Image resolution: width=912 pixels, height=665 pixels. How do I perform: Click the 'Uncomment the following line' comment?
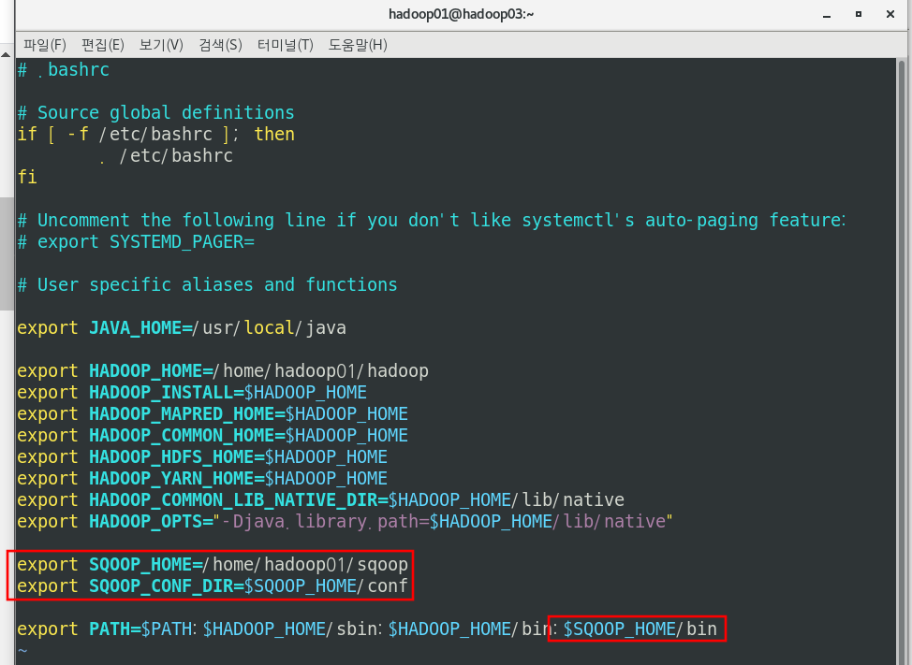(432, 220)
